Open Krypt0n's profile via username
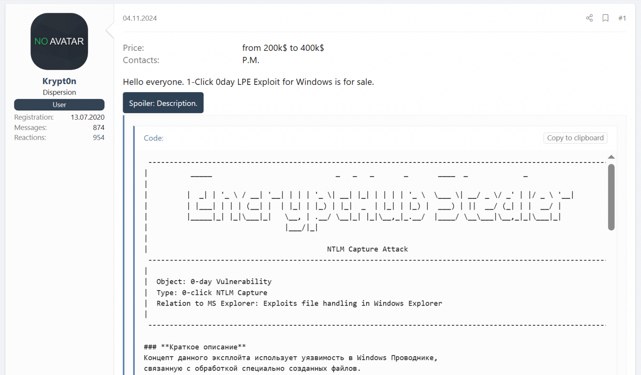641x375 pixels. pyautogui.click(x=59, y=81)
